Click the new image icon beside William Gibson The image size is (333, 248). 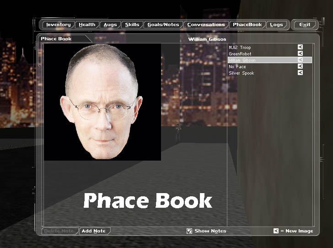tap(301, 60)
